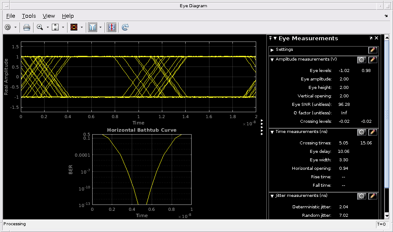Click the Print icon in toolbar
This screenshot has width=393, height=232.
coord(26,27)
